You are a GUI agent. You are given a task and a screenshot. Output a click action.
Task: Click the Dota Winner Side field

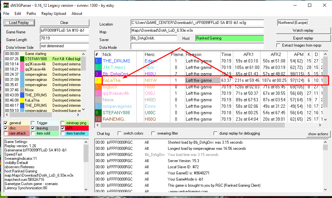pos(64,46)
